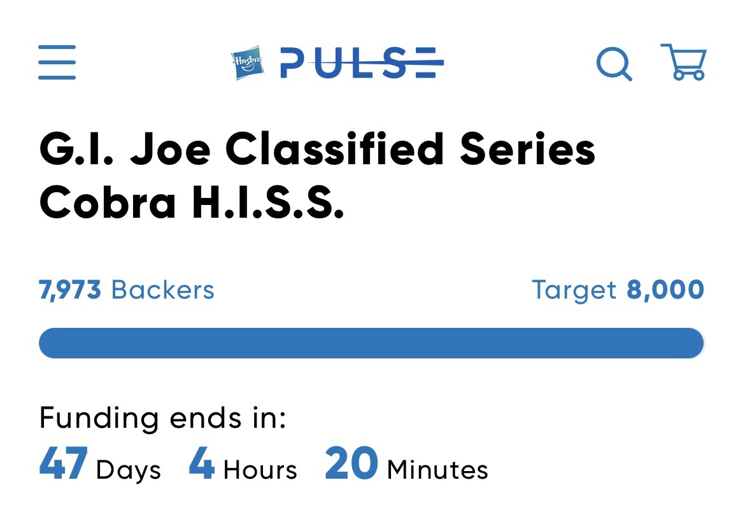This screenshot has width=745, height=522.
Task: Click the Minutes countdown label
Action: 437,470
